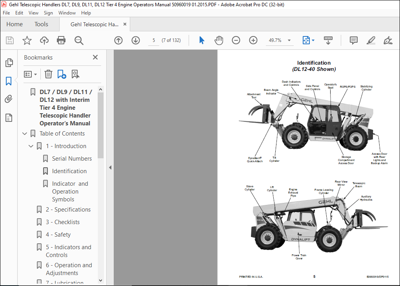Click bookmarks scrollbar up arrow
Viewport: 400px width, 286px height.
tap(100, 89)
